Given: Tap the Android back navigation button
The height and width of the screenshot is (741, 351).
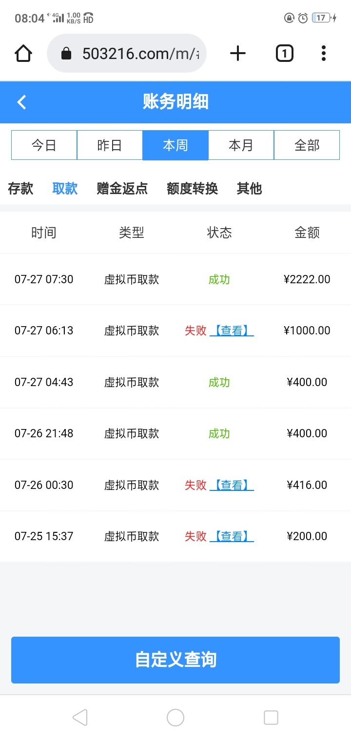Looking at the screenshot, I should tap(79, 718).
